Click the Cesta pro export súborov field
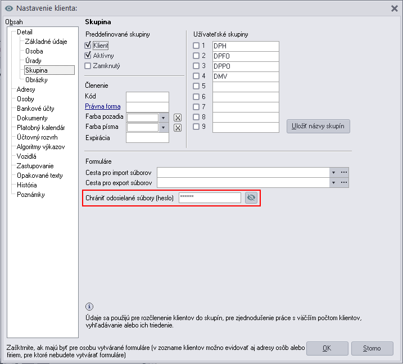403x364 pixels. (243, 183)
